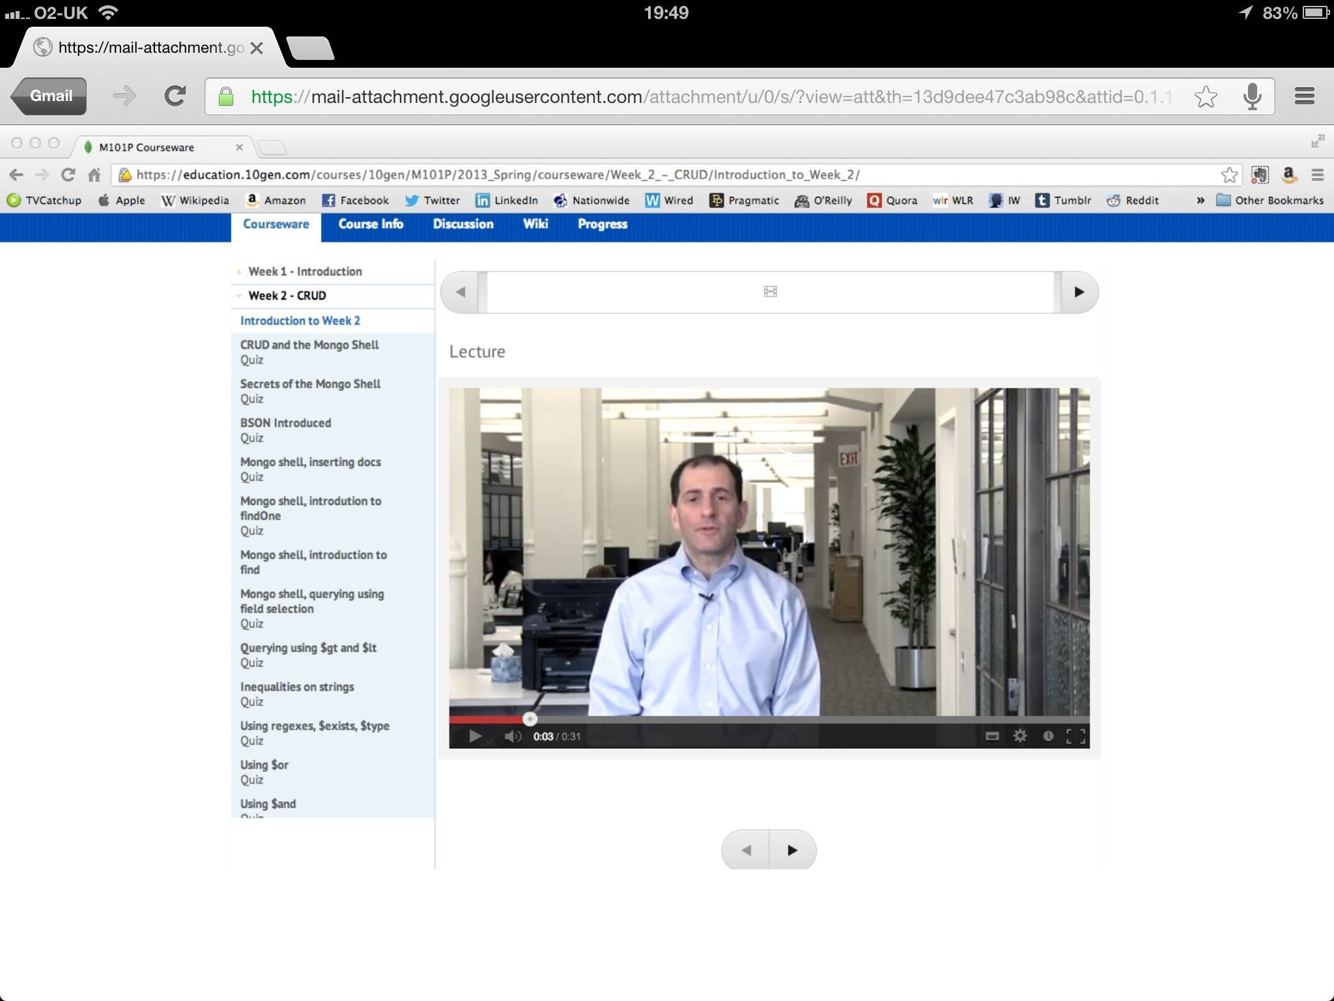This screenshot has height=1001, width=1334.
Task: Toggle captions on the video player
Action: tap(992, 736)
